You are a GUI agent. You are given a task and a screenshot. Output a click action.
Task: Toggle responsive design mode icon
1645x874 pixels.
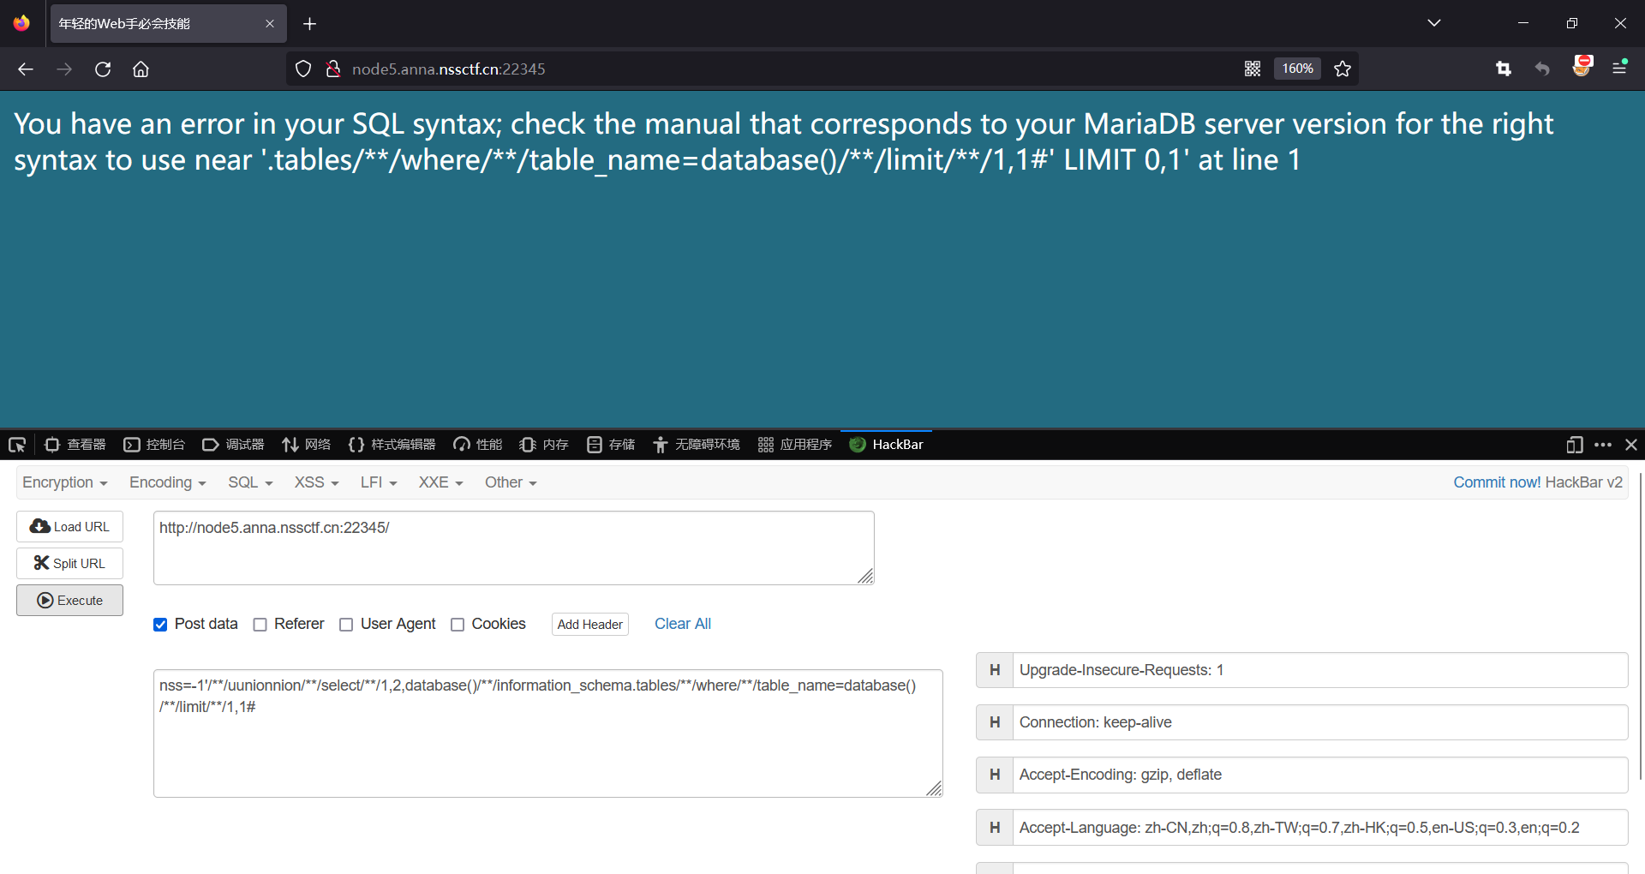pos(1575,445)
